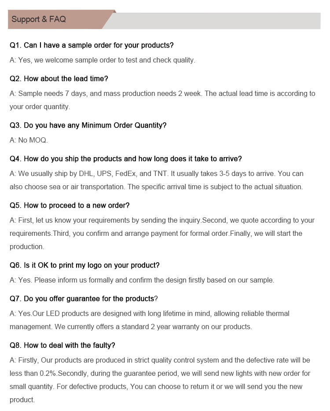Select the Q4 shipping question
Image resolution: width=330 pixels, height=411 pixels.
pos(126,159)
